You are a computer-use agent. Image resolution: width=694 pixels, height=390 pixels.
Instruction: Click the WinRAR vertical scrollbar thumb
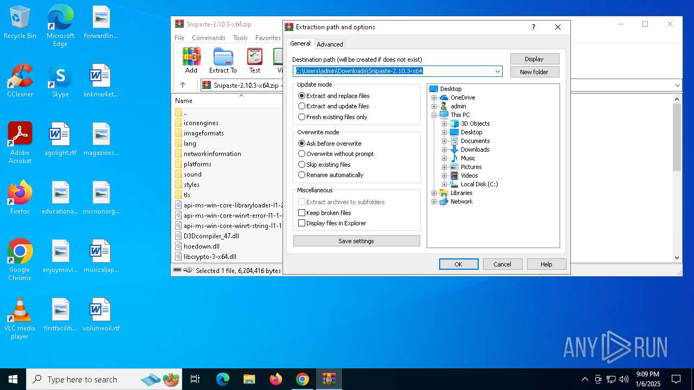677,137
